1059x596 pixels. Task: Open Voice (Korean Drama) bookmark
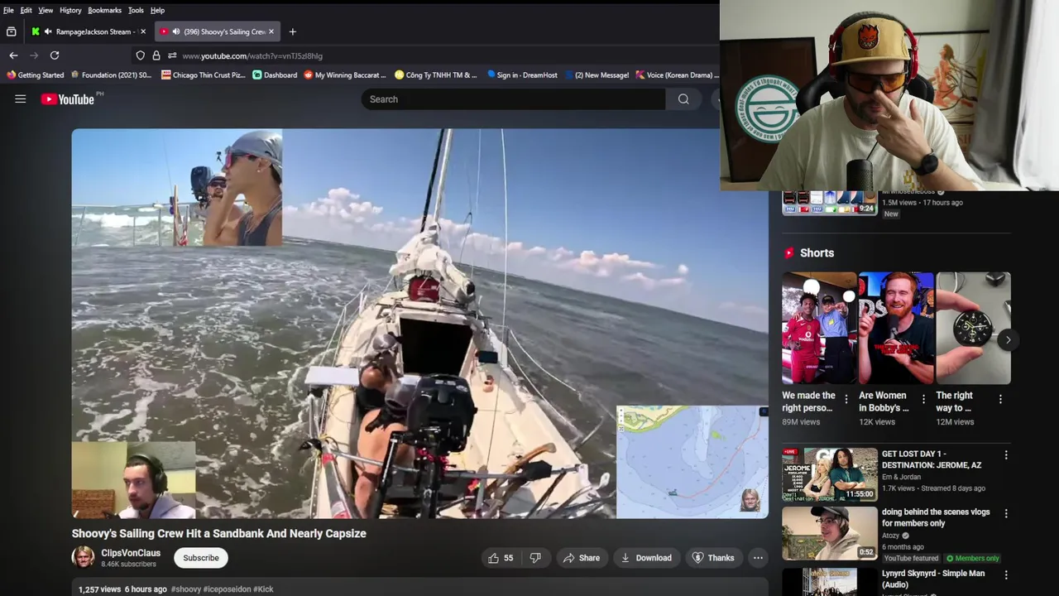pyautogui.click(x=676, y=74)
